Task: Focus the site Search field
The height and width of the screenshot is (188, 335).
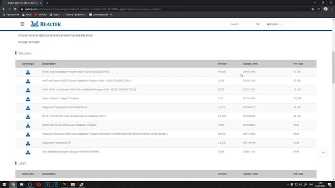Action: [x=242, y=24]
